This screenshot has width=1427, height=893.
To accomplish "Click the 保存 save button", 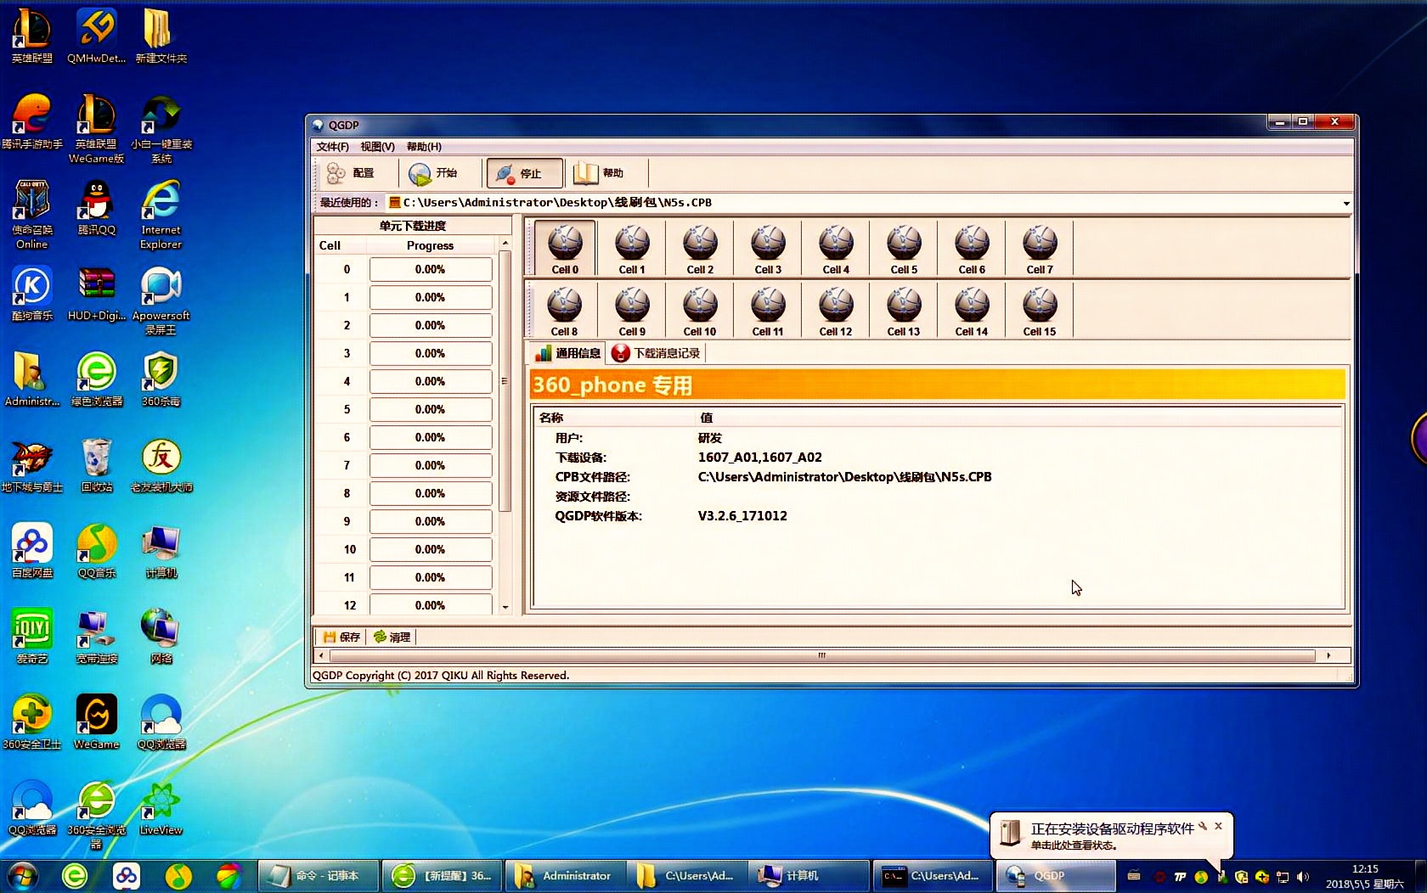I will [341, 637].
